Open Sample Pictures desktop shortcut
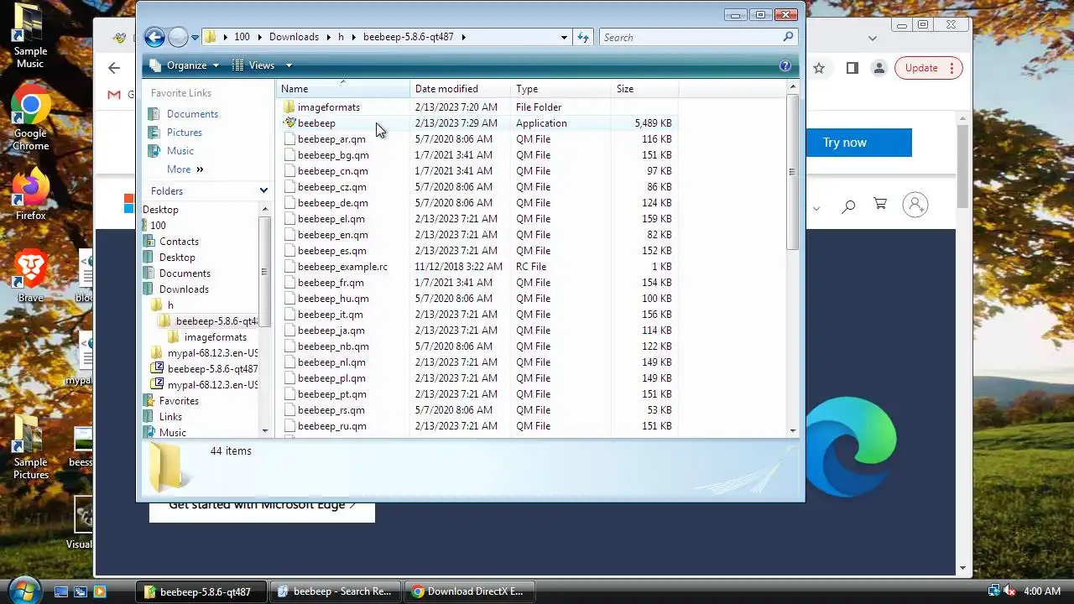 pos(30,448)
